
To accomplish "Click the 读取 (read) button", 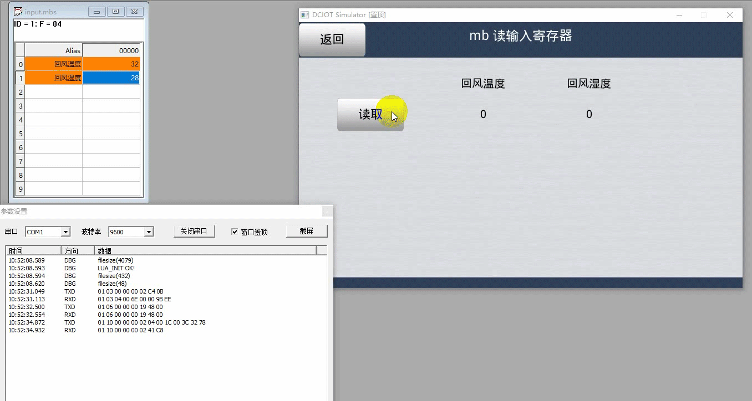I will [x=370, y=115].
